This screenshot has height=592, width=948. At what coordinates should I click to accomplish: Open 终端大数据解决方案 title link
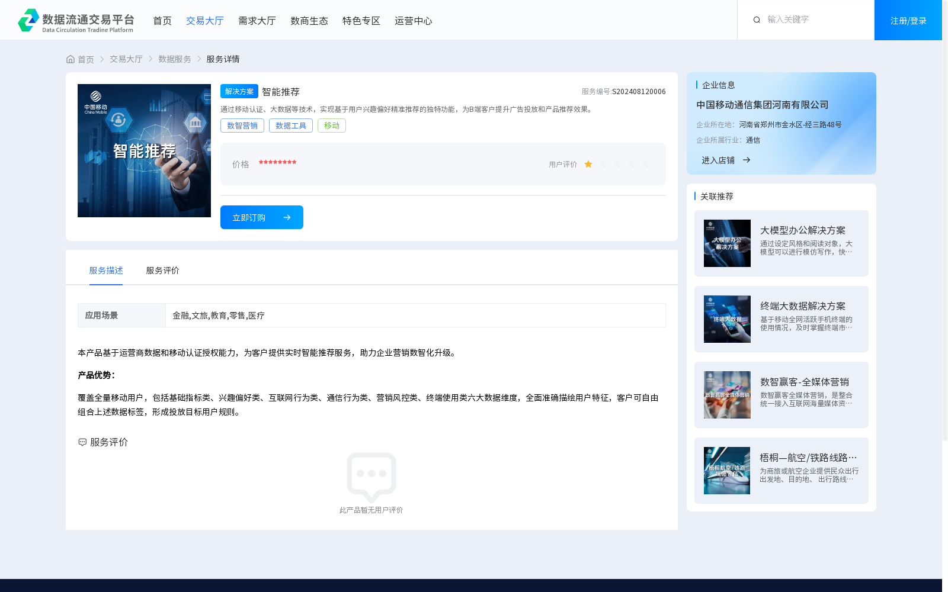tap(803, 306)
